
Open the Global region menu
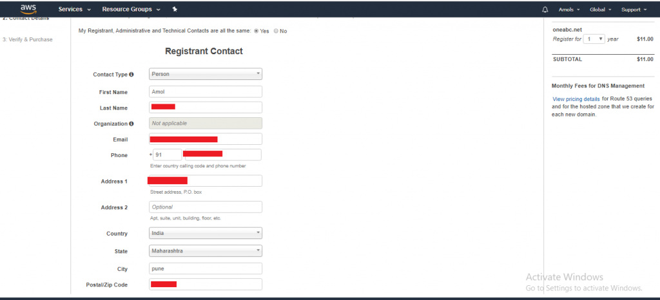(600, 10)
